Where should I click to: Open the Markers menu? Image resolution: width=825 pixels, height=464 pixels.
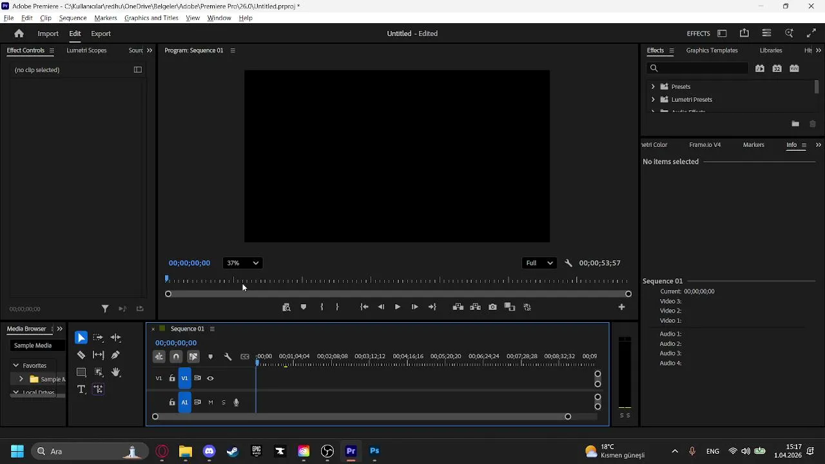(x=106, y=18)
